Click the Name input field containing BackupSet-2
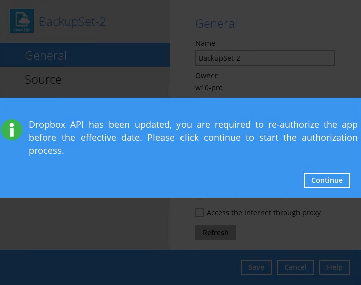The height and width of the screenshot is (285, 361). (265, 58)
